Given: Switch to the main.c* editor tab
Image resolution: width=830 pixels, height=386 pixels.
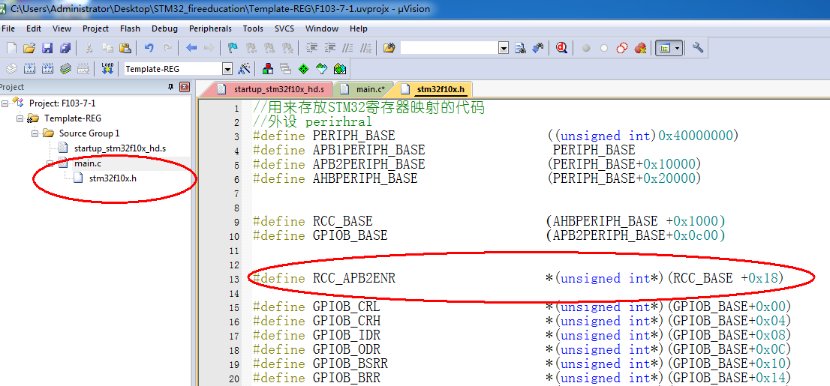Looking at the screenshot, I should 369,89.
